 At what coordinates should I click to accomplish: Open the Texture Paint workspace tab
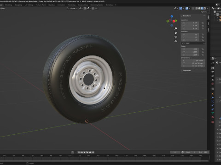tap(41, 5)
